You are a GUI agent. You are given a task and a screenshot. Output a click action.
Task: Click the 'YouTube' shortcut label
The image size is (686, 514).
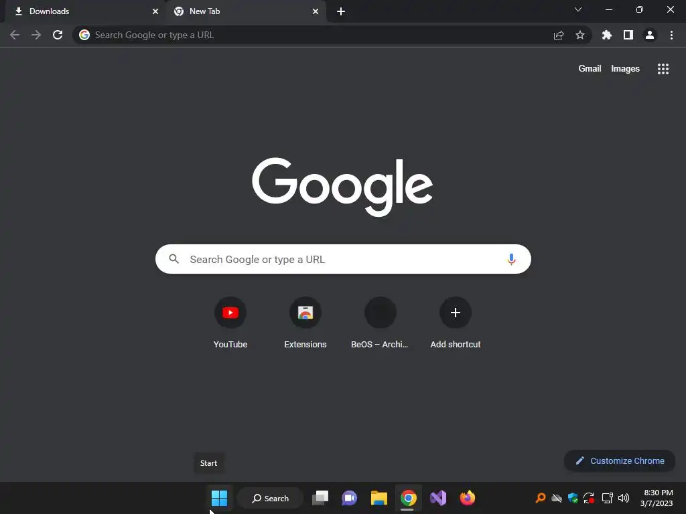coord(230,345)
